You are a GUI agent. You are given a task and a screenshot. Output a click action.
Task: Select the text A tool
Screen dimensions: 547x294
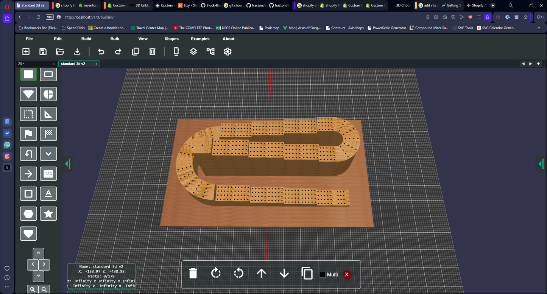48,194
